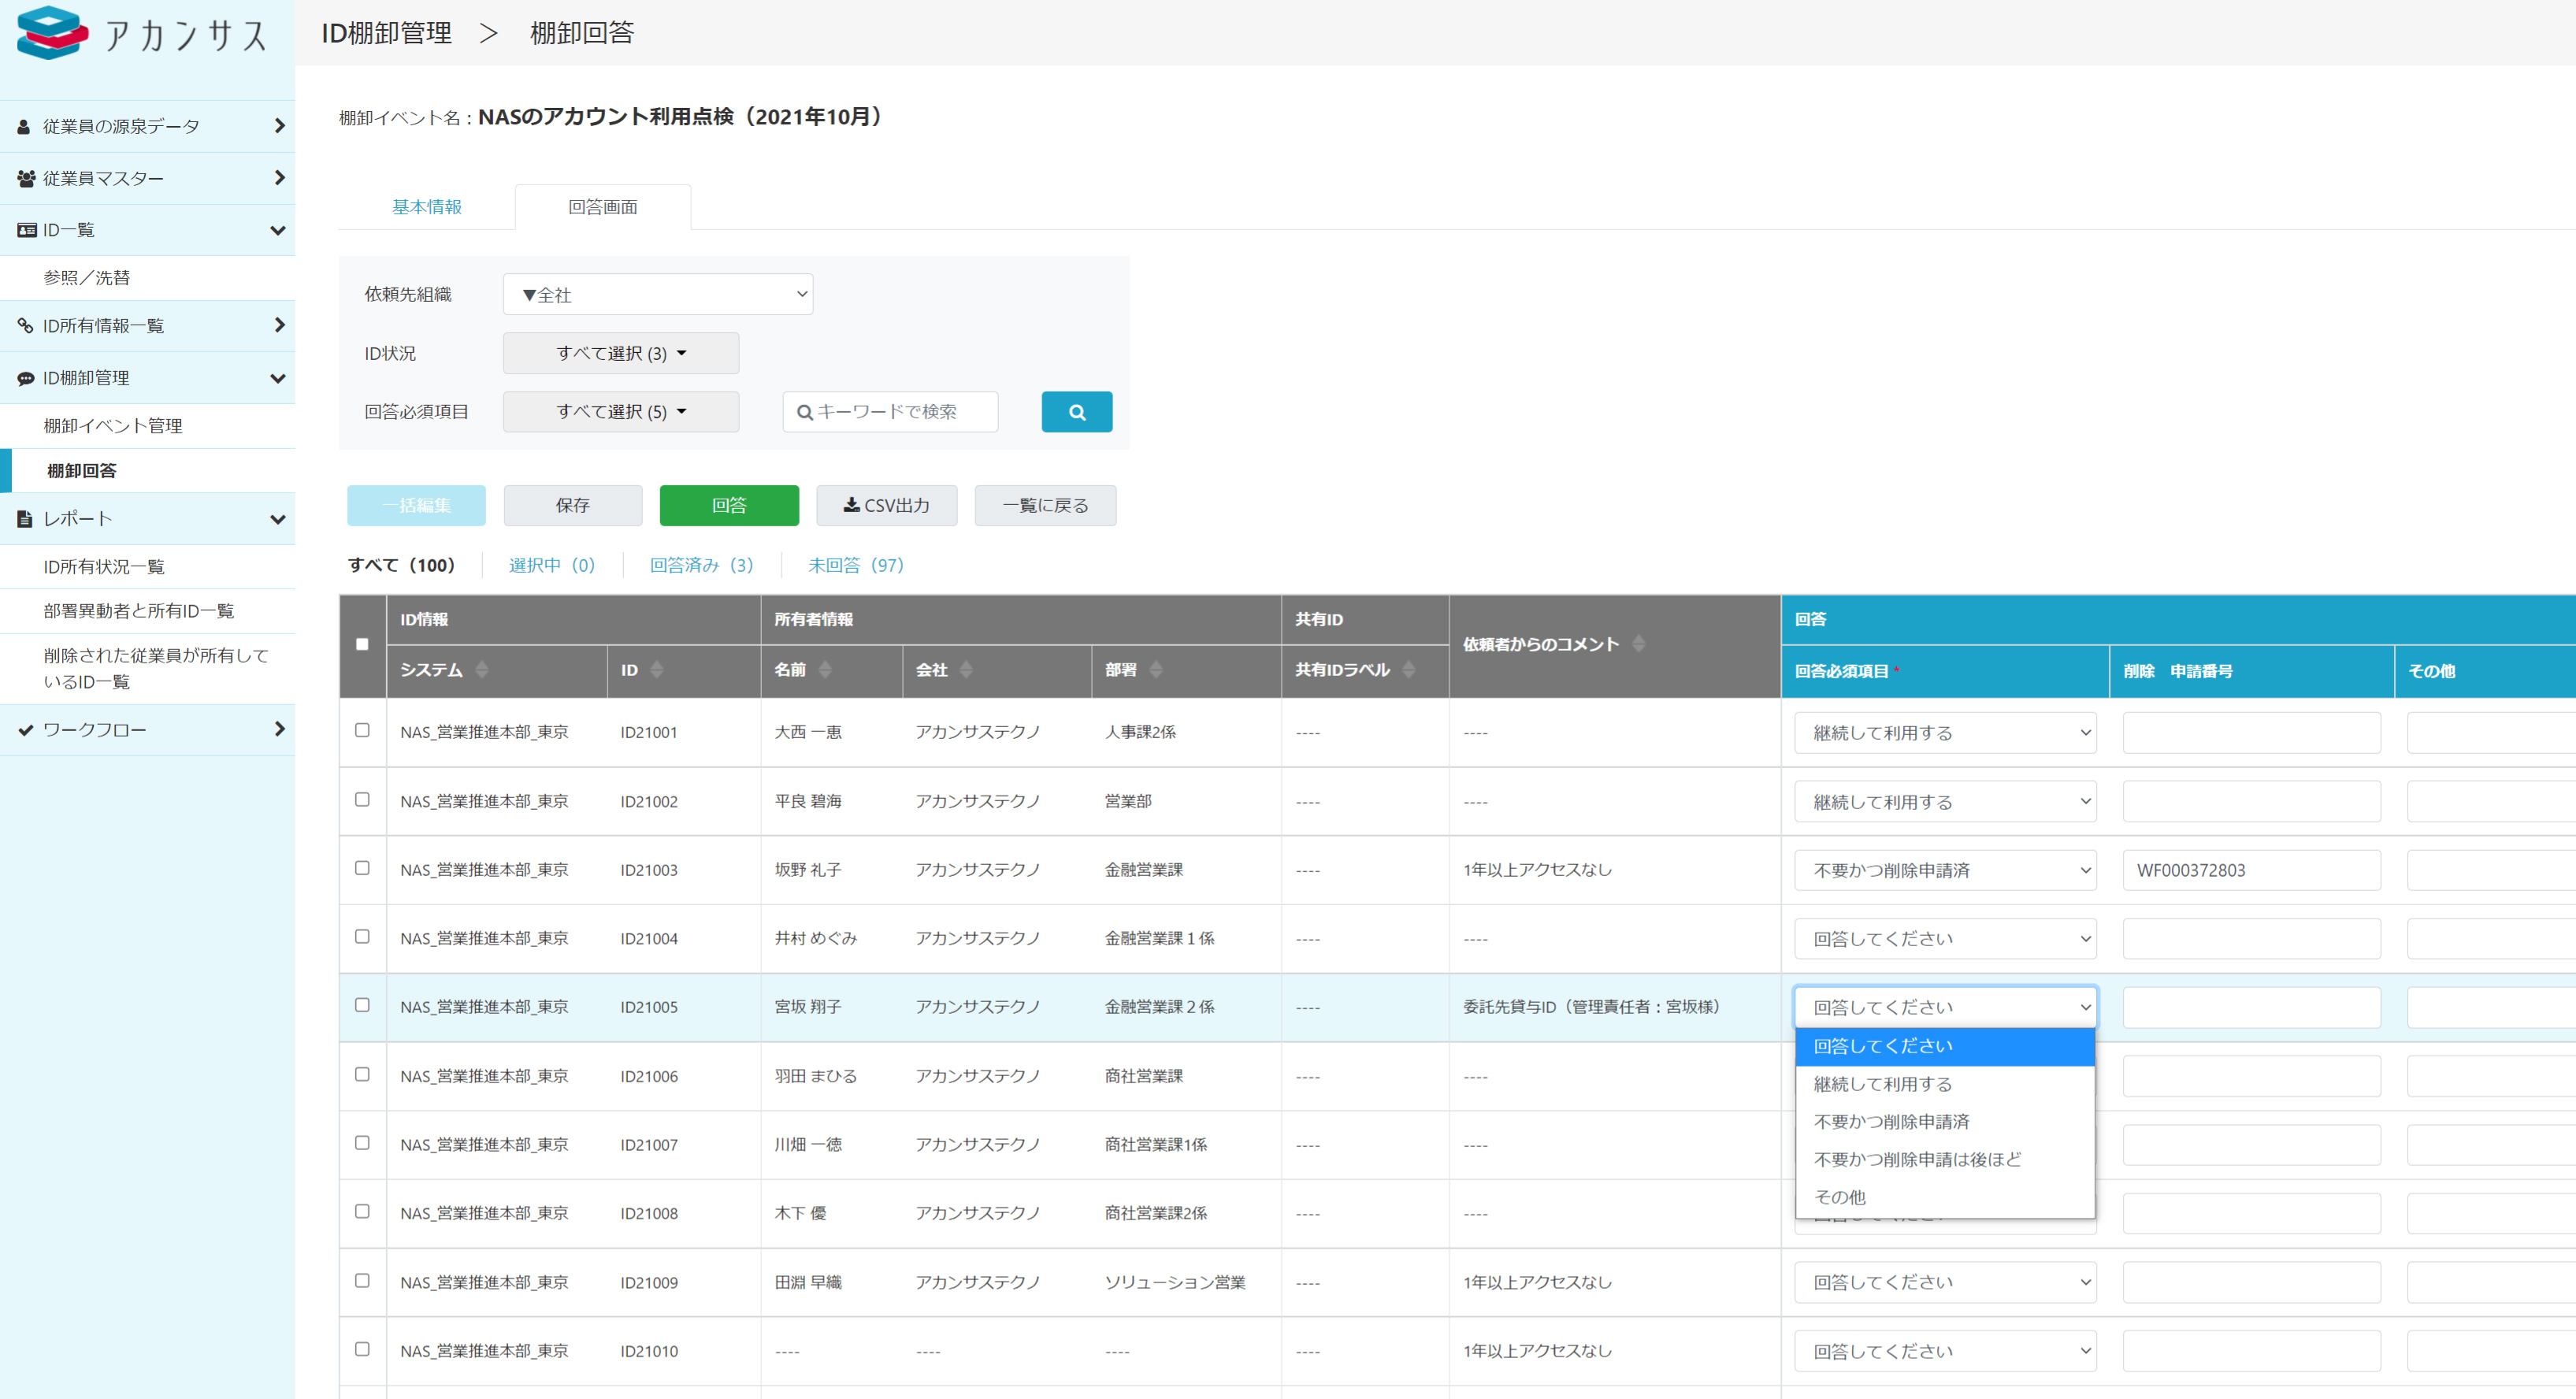This screenshot has width=2576, height=1399.
Task: Run the keyword search with the magnifier button
Action: click(1077, 411)
